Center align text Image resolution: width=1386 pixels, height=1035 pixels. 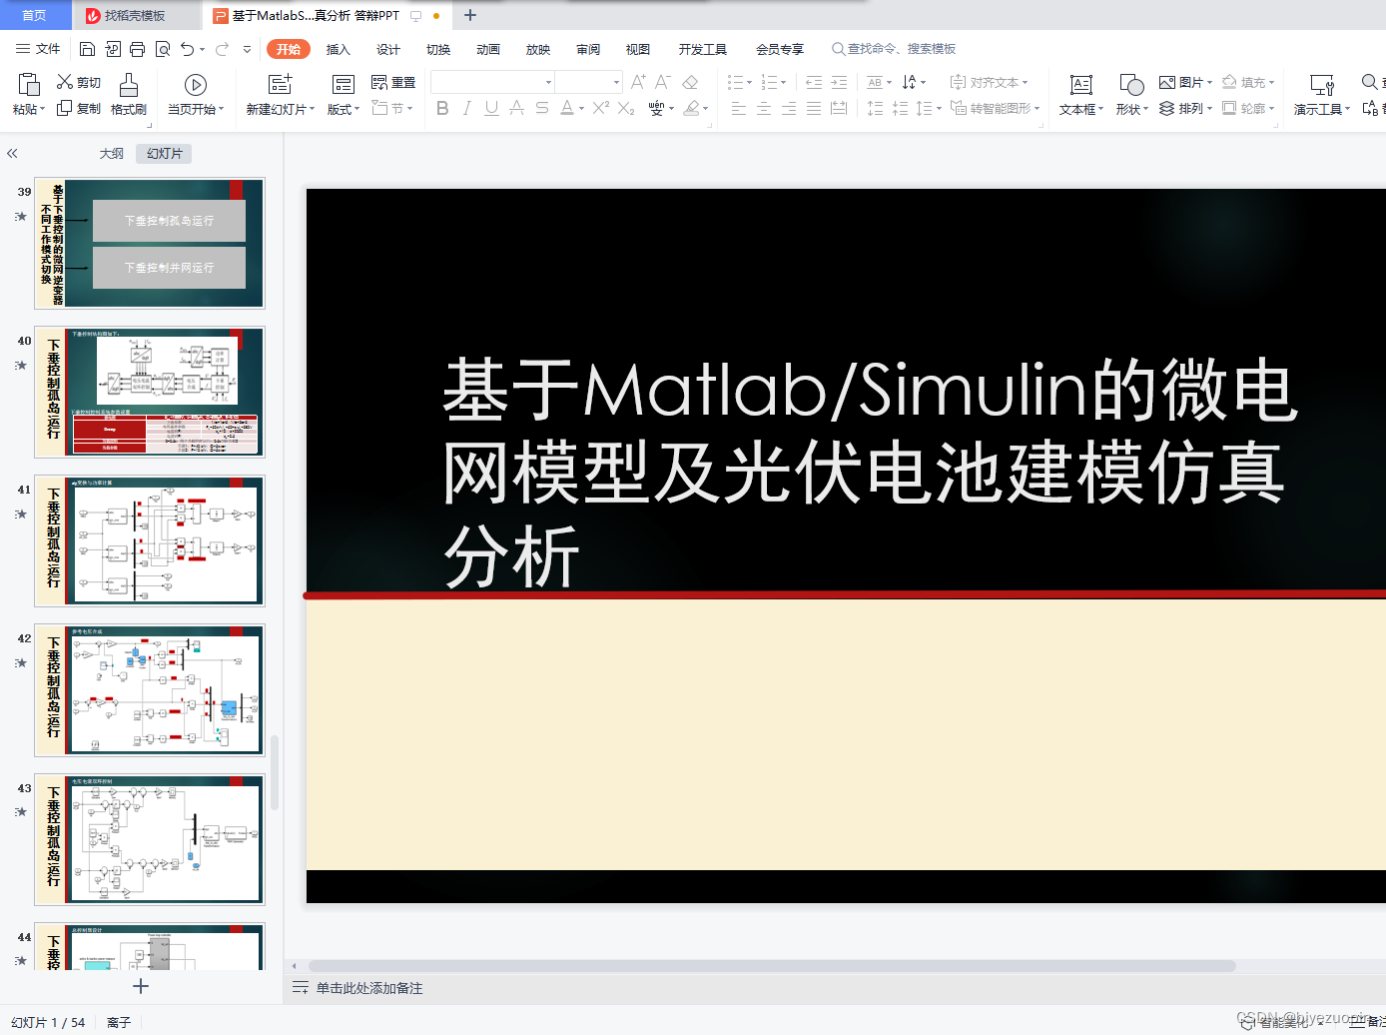point(764,108)
